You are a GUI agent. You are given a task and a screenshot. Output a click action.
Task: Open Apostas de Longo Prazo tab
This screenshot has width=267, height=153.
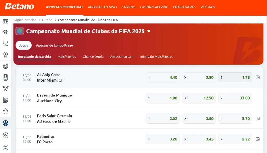(x=54, y=45)
